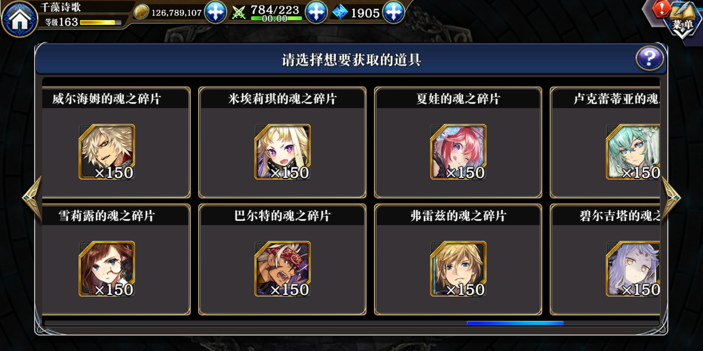Tap the crystal count 1905
The width and height of the screenshot is (703, 351).
(365, 13)
